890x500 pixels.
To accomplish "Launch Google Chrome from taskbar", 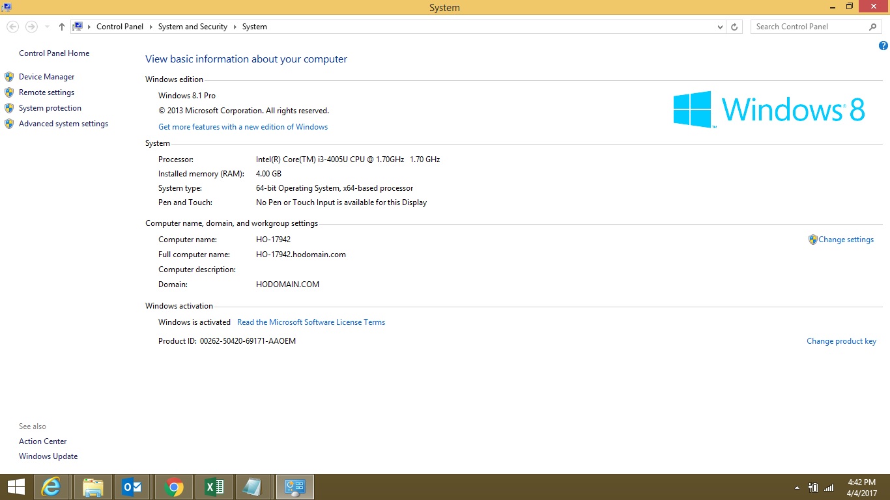I will (174, 487).
